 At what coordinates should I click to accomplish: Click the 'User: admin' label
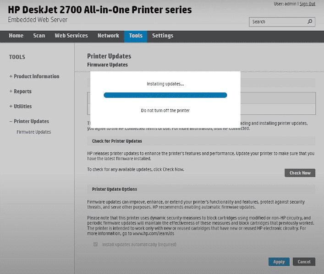(x=285, y=4)
